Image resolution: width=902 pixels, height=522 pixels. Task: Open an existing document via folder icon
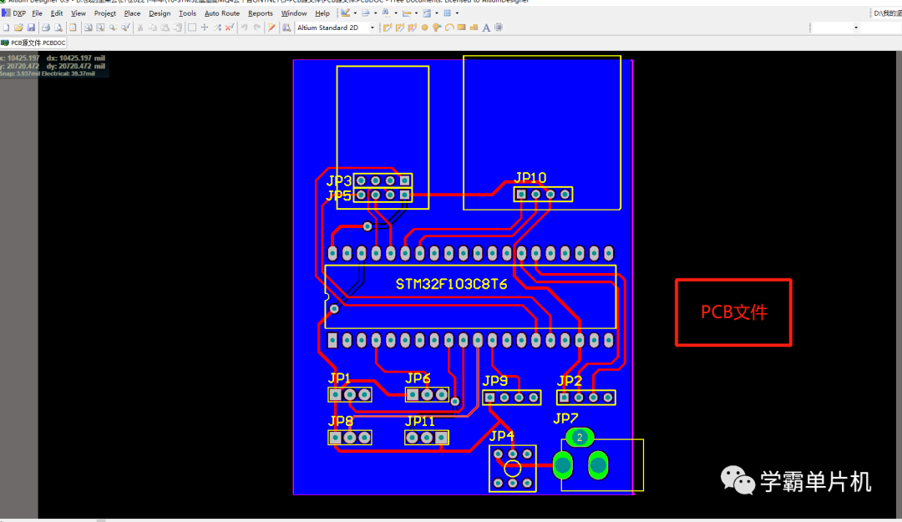[x=18, y=27]
